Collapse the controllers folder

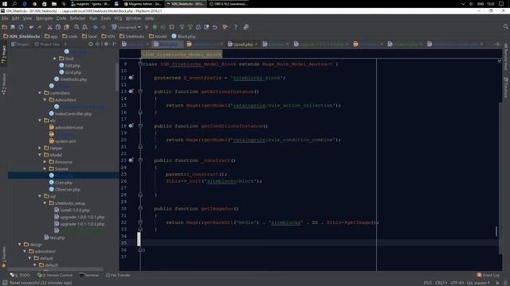(x=40, y=93)
